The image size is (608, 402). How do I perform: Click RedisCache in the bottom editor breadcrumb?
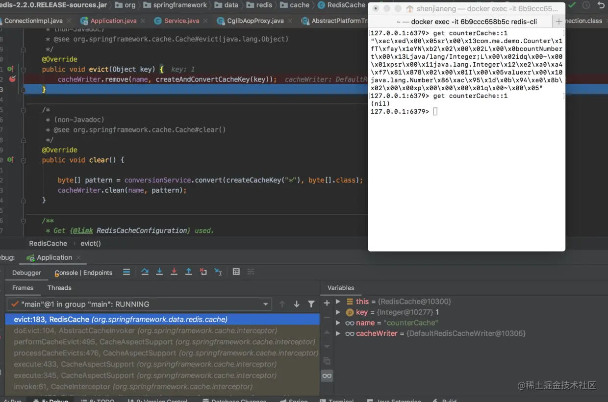coord(48,243)
